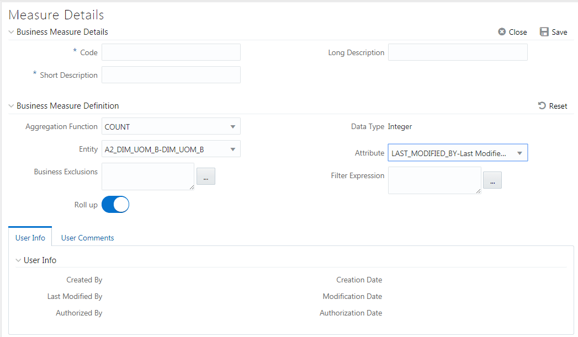Click the Measure Details page title

pyautogui.click(x=56, y=15)
